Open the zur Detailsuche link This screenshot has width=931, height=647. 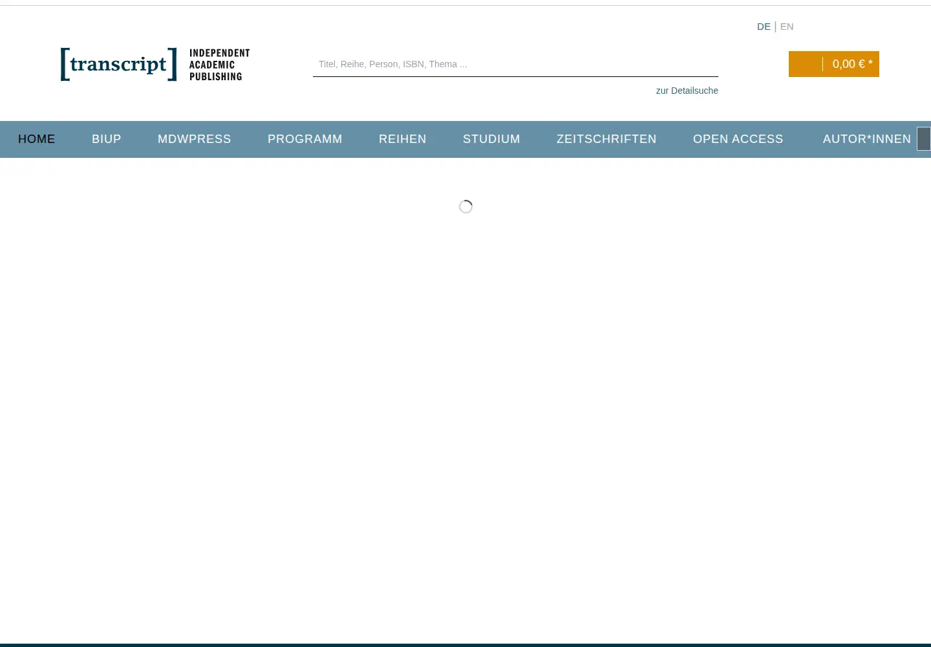[x=687, y=91]
